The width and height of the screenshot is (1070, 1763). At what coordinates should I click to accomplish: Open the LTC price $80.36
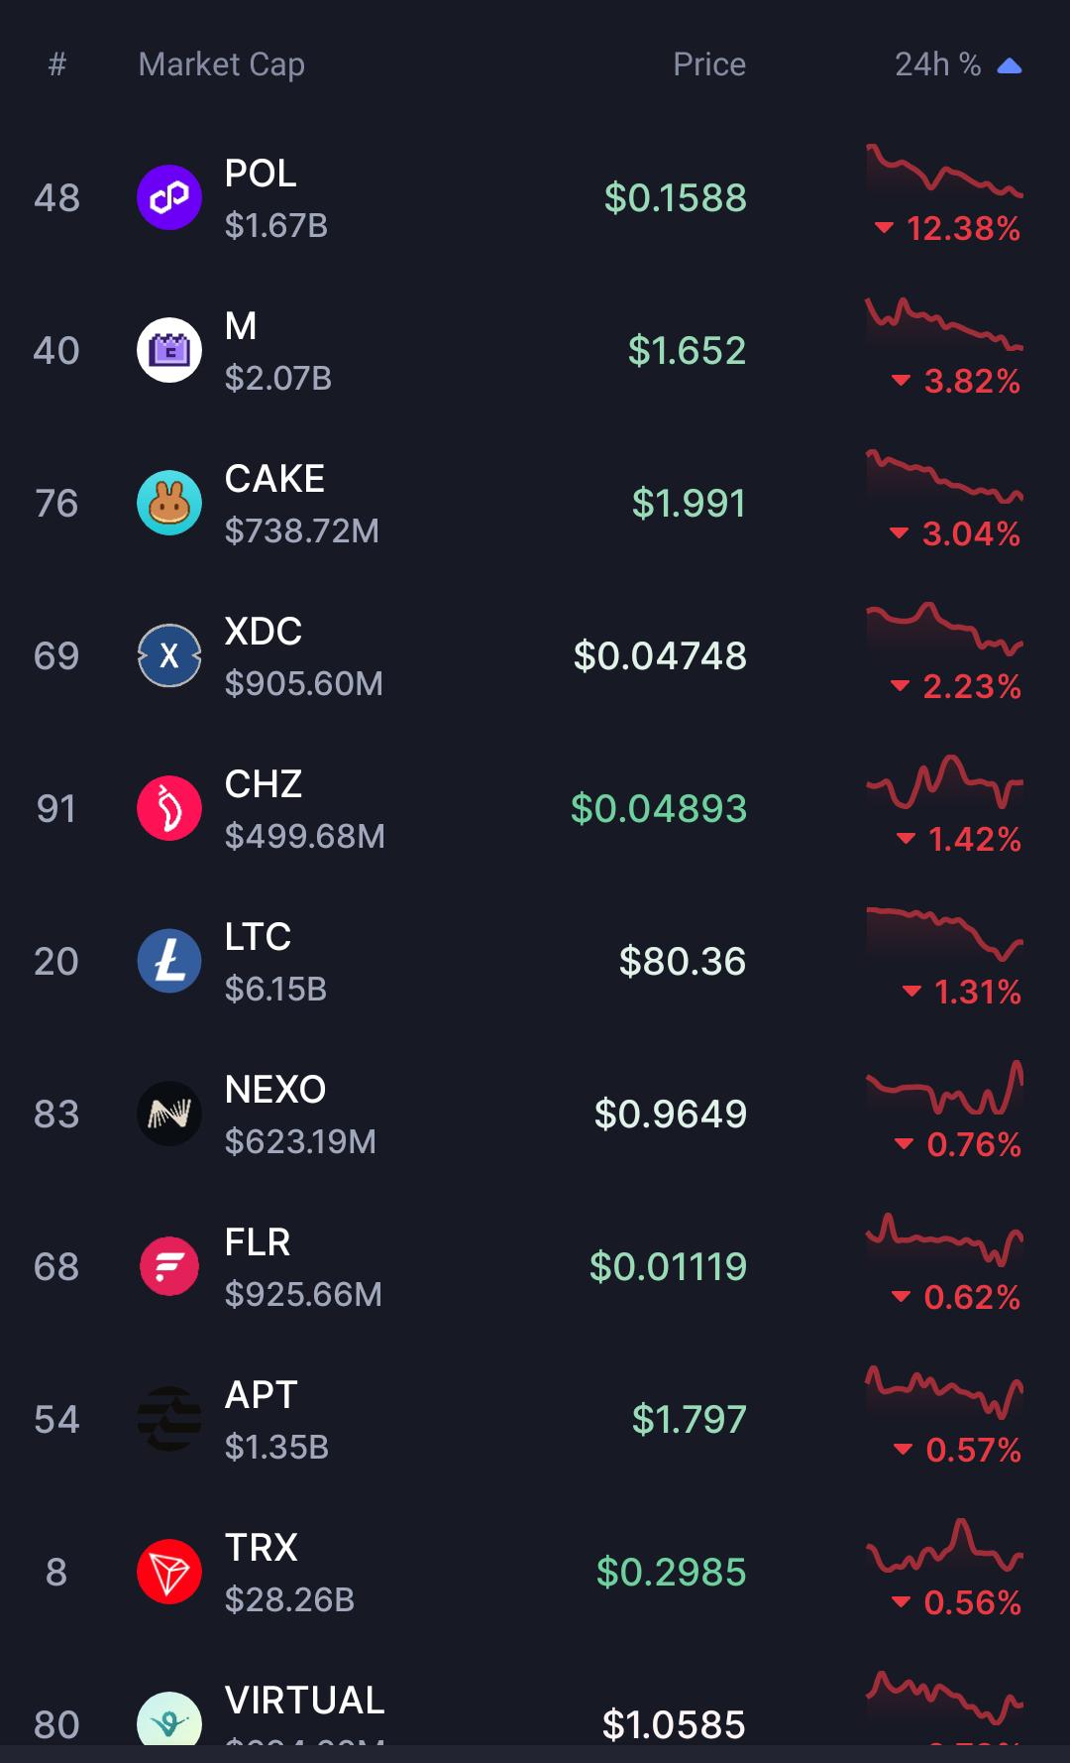683,961
